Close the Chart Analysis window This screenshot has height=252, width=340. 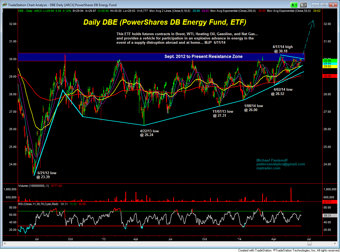(332, 5)
